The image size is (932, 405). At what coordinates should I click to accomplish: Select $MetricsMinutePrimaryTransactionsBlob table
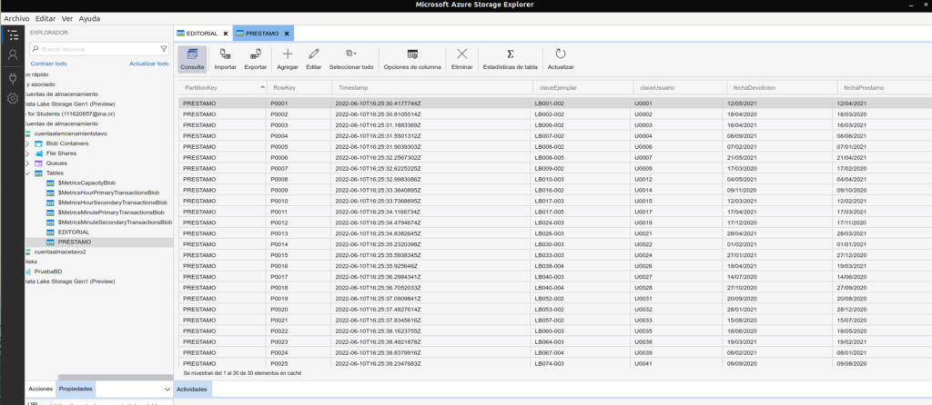click(110, 212)
